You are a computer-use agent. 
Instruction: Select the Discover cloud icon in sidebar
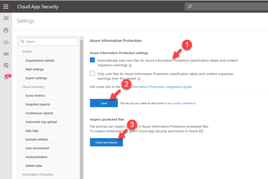tap(6, 42)
